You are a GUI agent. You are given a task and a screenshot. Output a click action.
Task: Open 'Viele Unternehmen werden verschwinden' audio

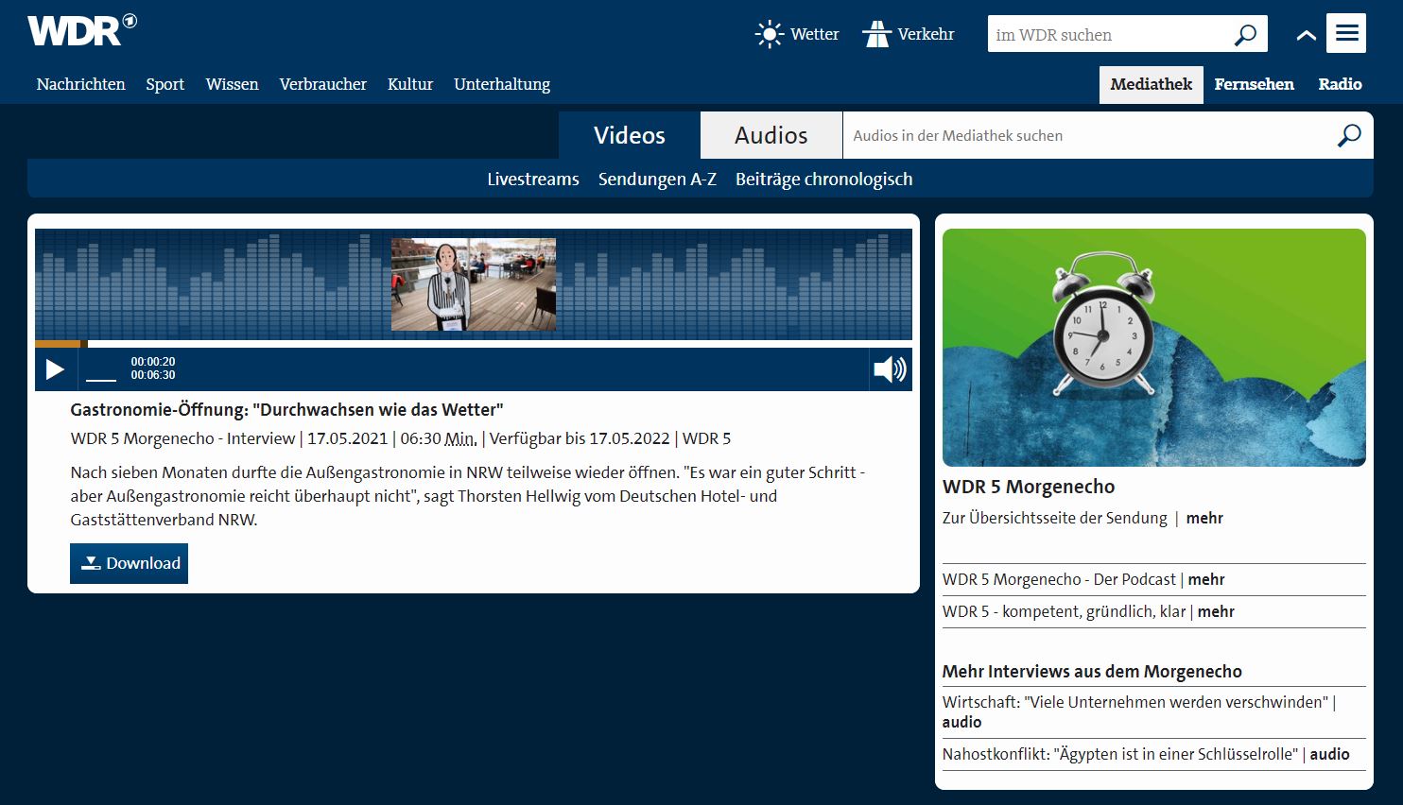pyautogui.click(x=1139, y=711)
